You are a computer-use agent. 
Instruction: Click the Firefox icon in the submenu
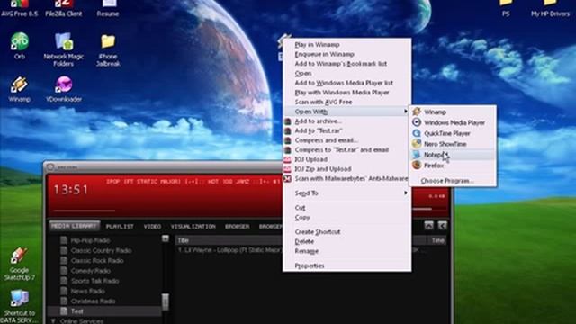[417, 166]
